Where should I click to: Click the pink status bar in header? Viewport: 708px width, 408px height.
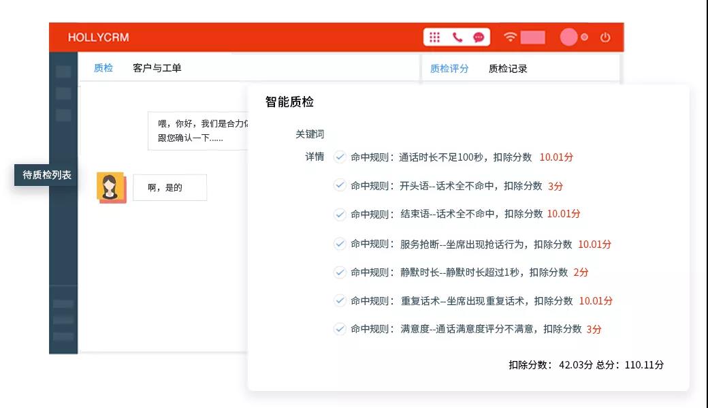533,37
